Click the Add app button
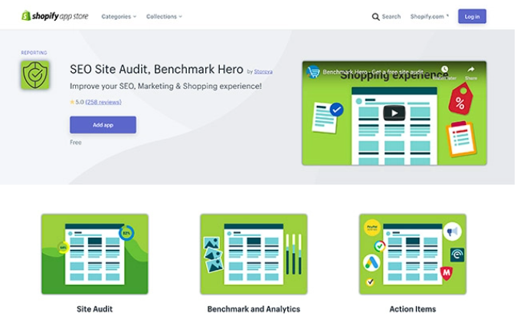Image resolution: width=517 pixels, height=322 pixels. pyautogui.click(x=103, y=125)
